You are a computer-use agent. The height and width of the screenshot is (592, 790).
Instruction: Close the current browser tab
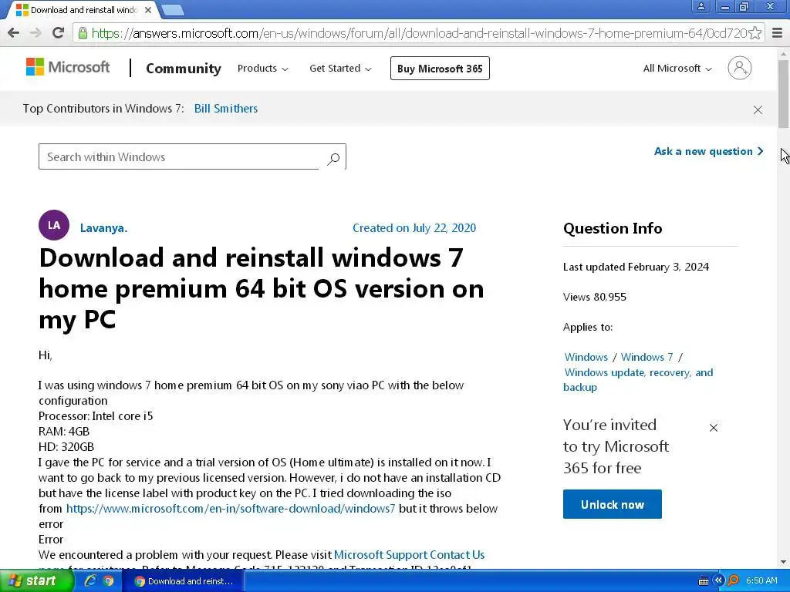tap(148, 10)
